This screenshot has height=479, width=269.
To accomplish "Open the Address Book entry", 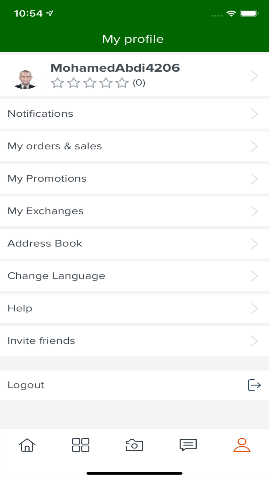I will pos(45,244).
